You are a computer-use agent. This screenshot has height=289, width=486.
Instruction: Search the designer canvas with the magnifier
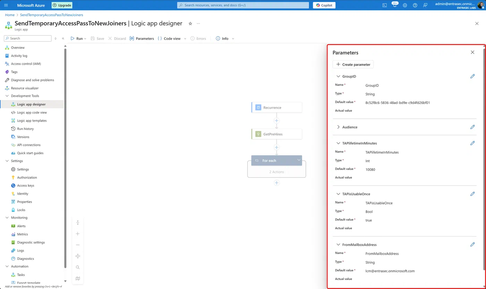[x=78, y=267]
